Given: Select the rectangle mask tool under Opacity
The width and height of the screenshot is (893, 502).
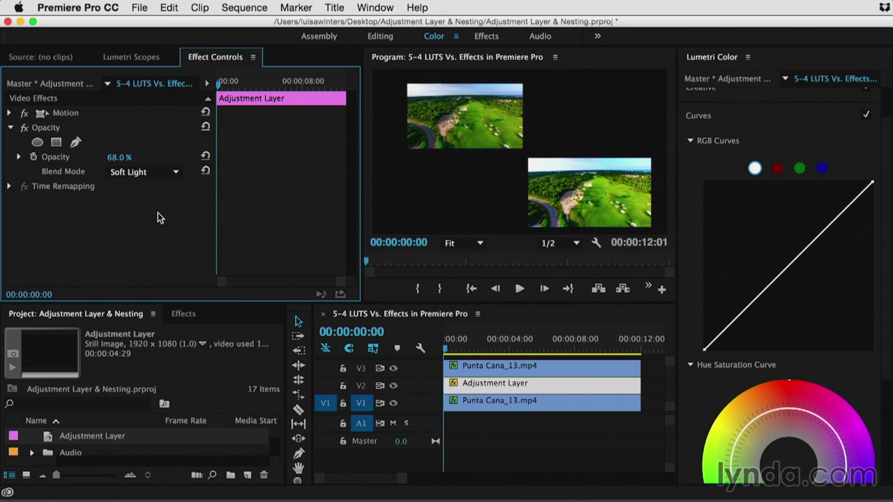Looking at the screenshot, I should click(x=56, y=142).
